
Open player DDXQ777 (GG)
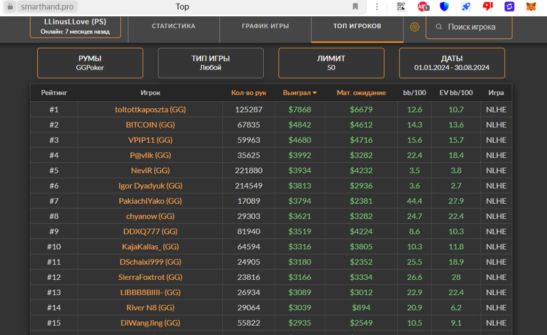pyautogui.click(x=150, y=232)
